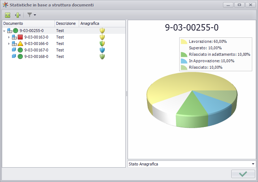Click the application icon in title bar
Image resolution: width=258 pixels, height=182 pixels.
tap(5, 5)
